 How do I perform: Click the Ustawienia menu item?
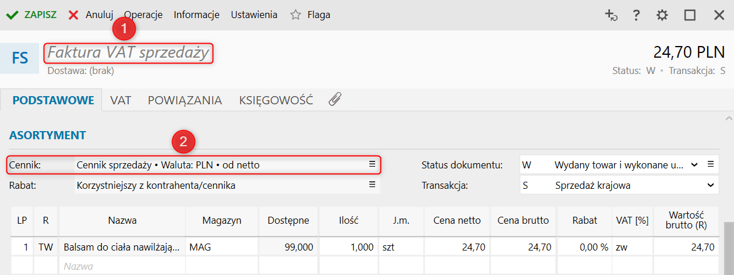click(x=254, y=15)
